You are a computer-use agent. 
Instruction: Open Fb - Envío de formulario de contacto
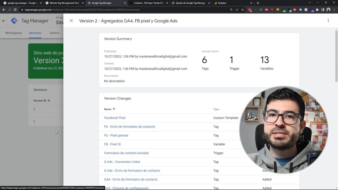129,127
